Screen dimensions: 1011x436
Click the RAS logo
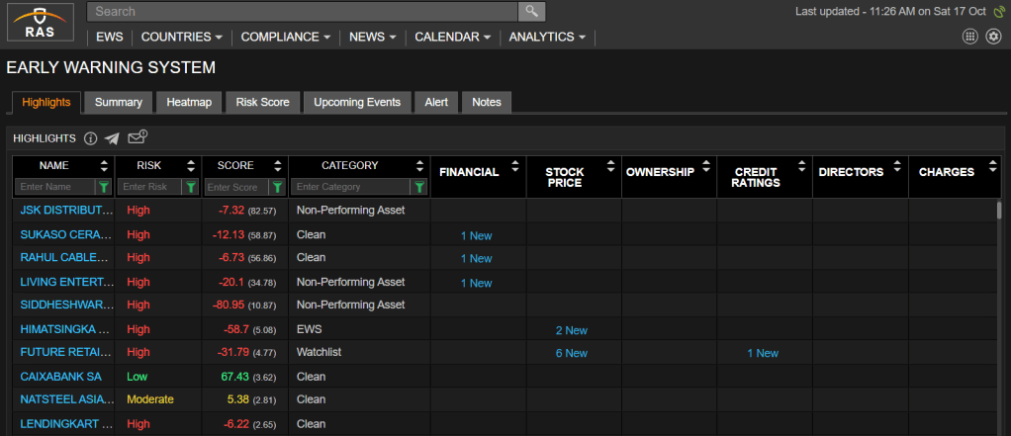pyautogui.click(x=40, y=23)
